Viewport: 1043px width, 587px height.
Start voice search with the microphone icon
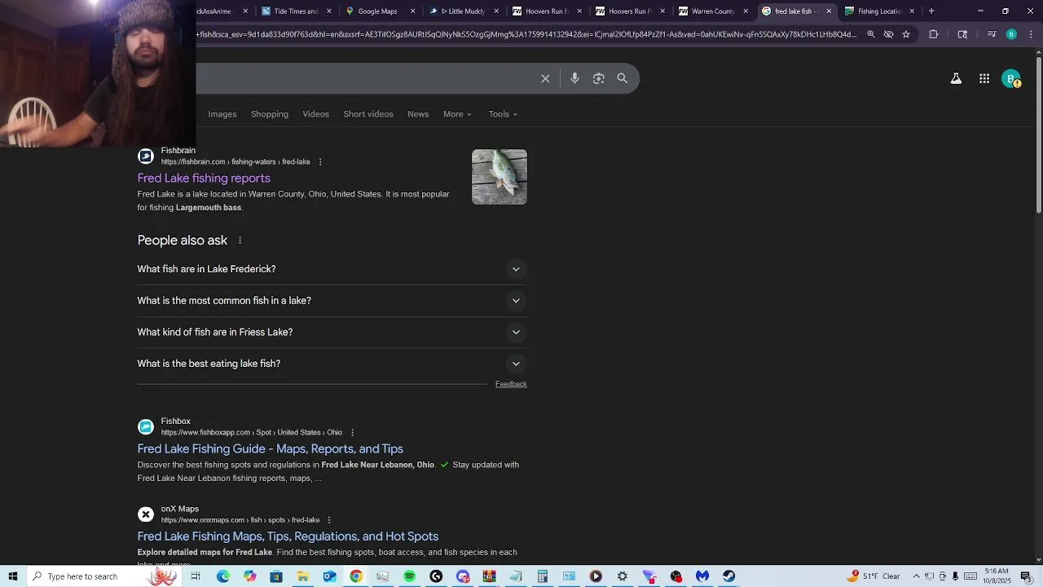574,78
